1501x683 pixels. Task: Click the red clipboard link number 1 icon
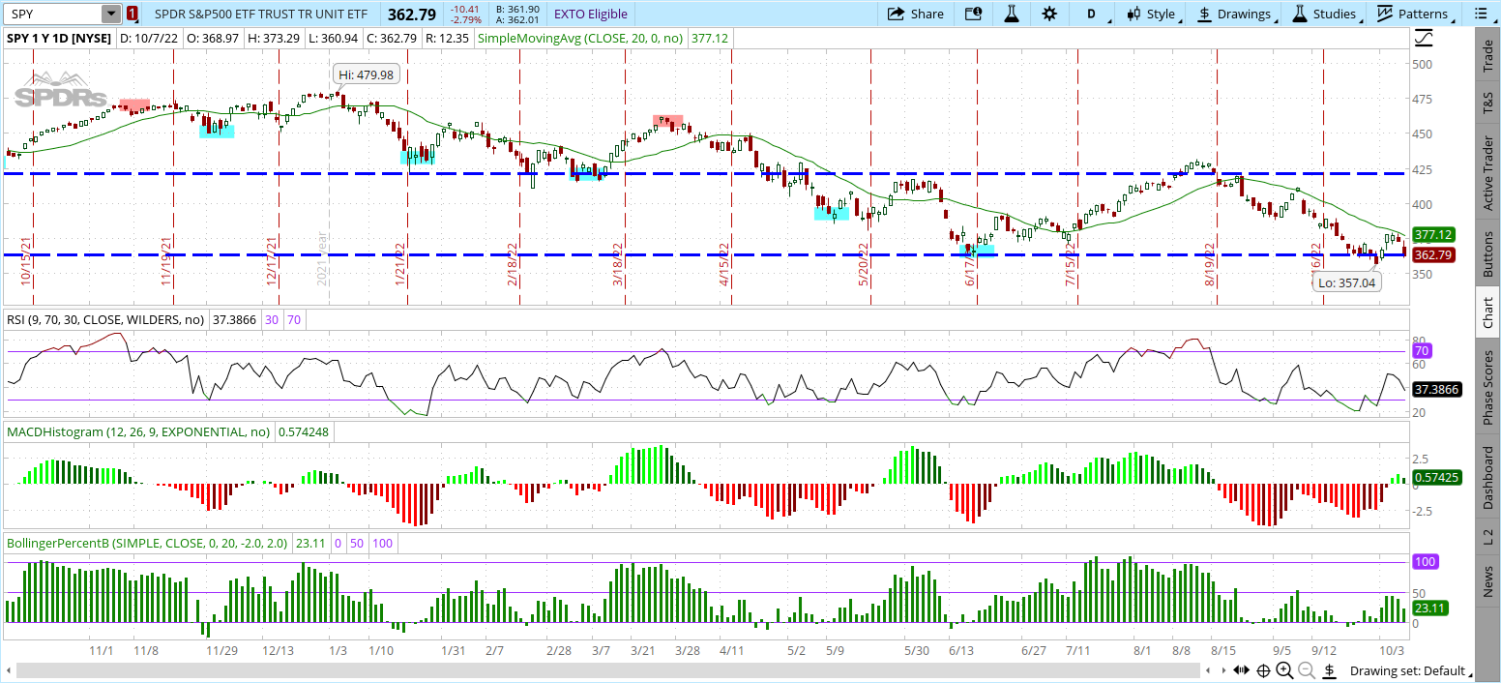(132, 14)
